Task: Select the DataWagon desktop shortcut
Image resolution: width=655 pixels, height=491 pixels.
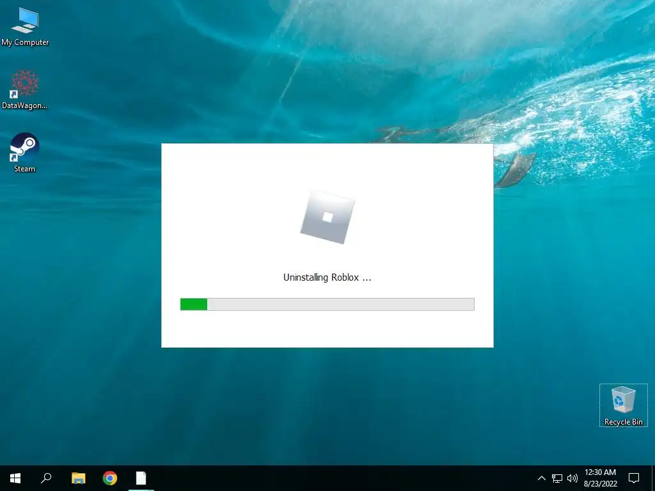Action: click(x=25, y=90)
